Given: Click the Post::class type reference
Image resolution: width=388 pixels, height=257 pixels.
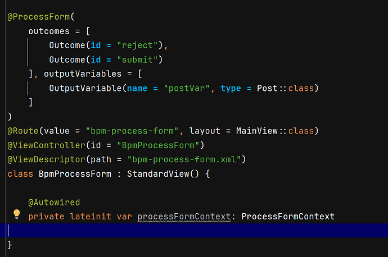Looking at the screenshot, I should pyautogui.click(x=285, y=89).
